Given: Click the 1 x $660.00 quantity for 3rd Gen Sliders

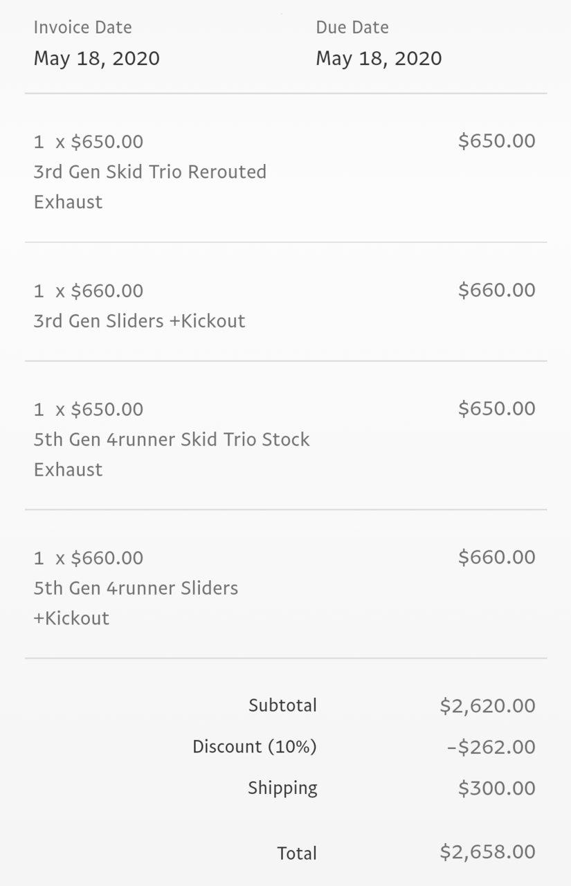Looking at the screenshot, I should click(89, 291).
